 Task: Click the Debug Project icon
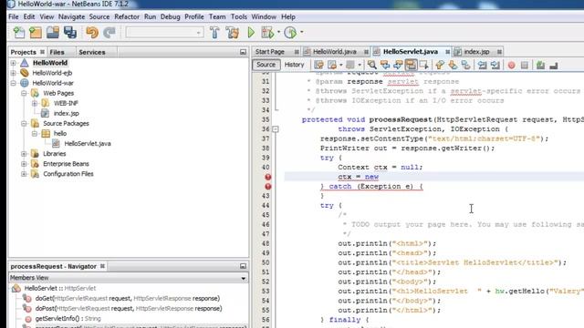(267, 33)
